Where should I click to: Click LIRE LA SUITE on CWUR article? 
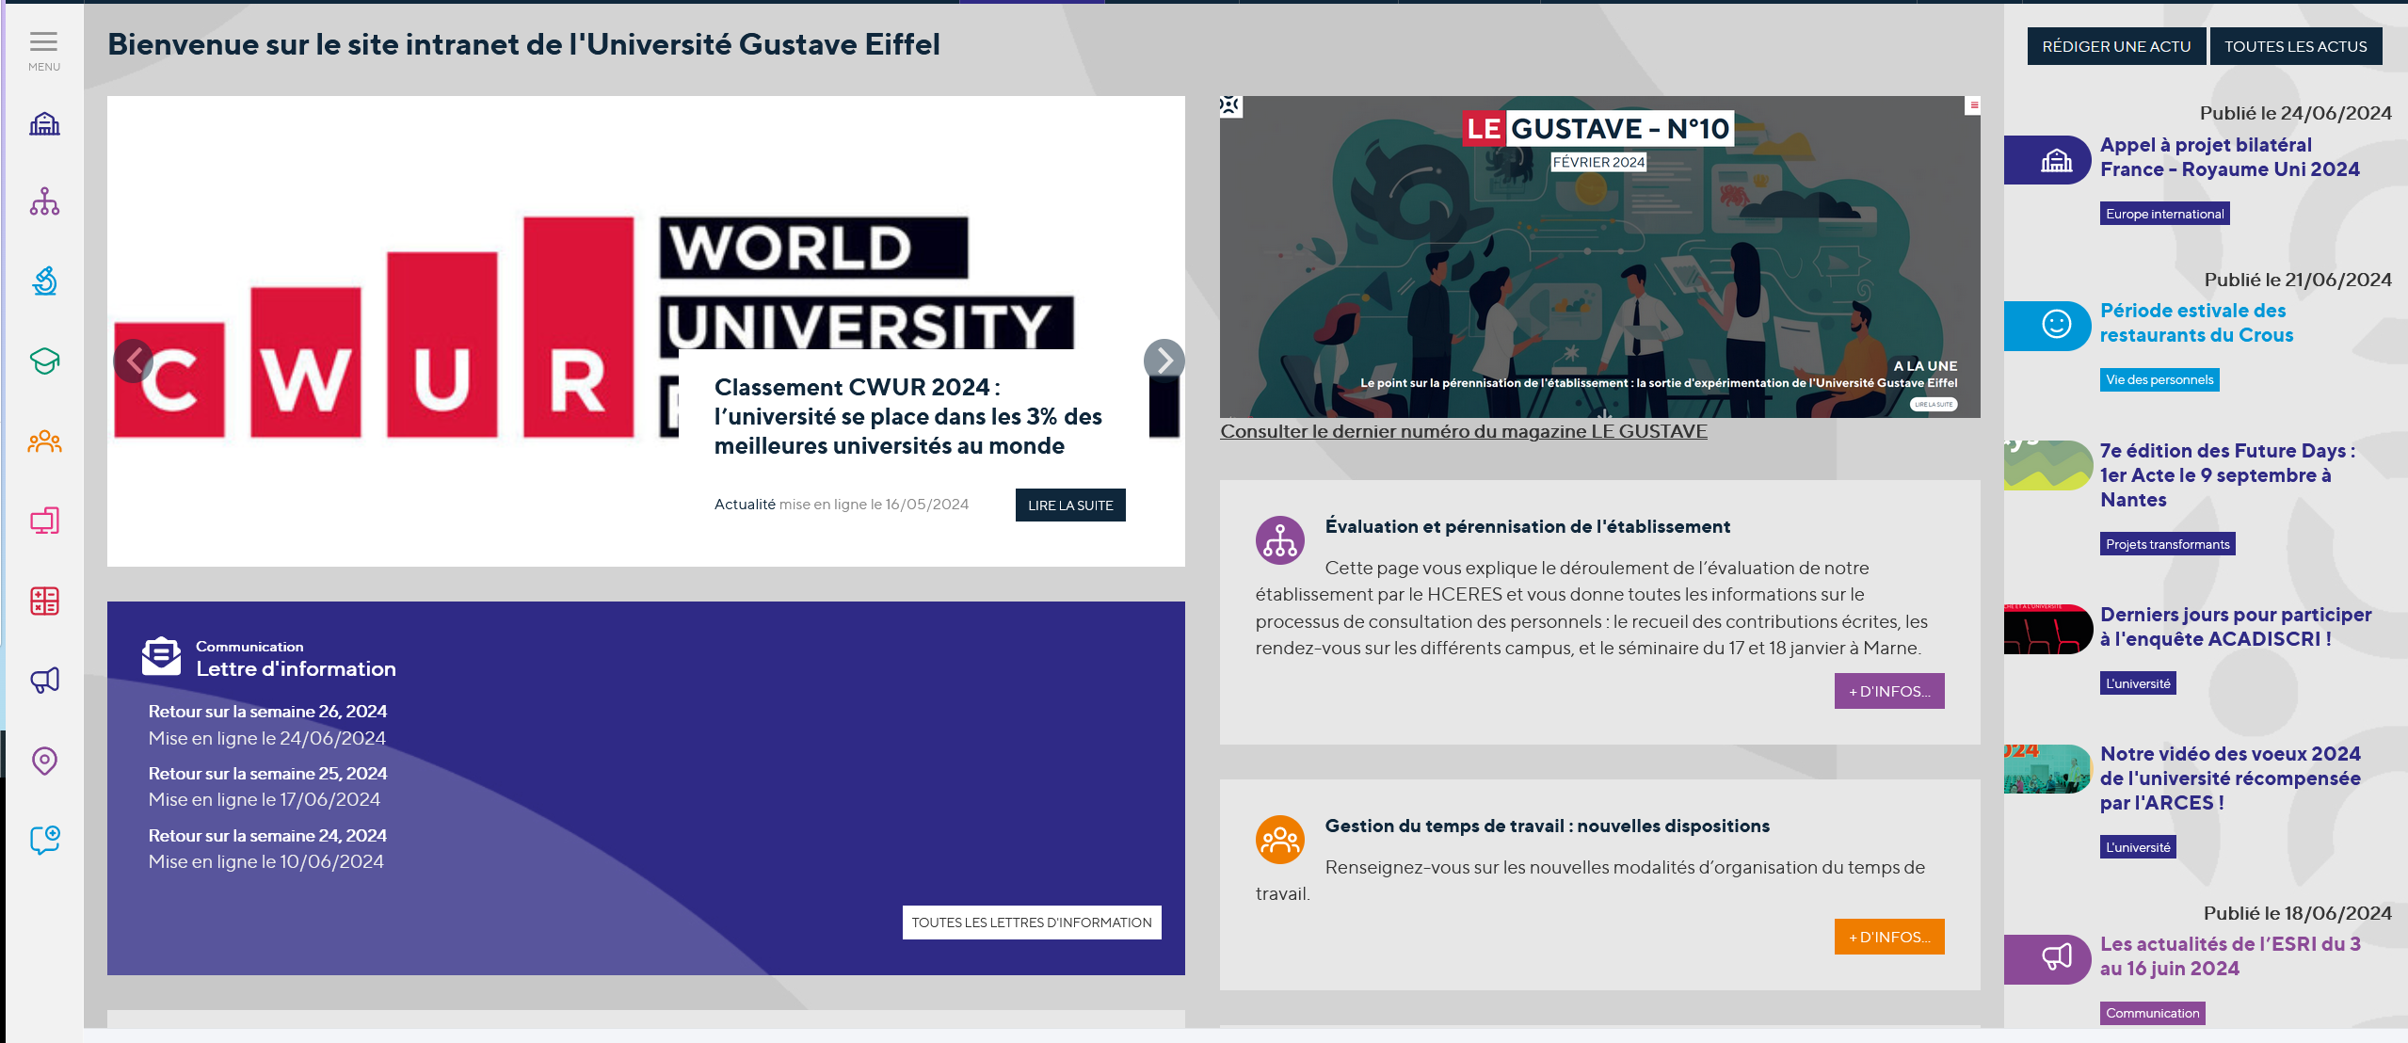1069,505
